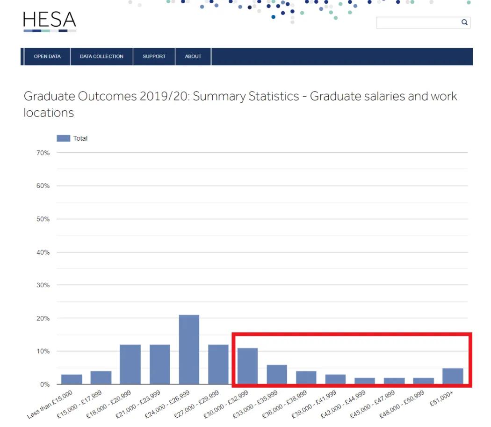491x427 pixels.
Task: Toggle the Total series legend label
Action: (80, 138)
